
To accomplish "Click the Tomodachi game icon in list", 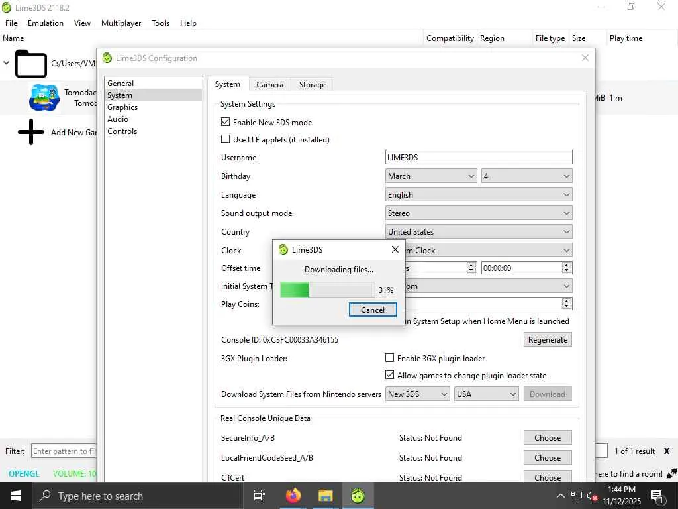I will coord(44,98).
